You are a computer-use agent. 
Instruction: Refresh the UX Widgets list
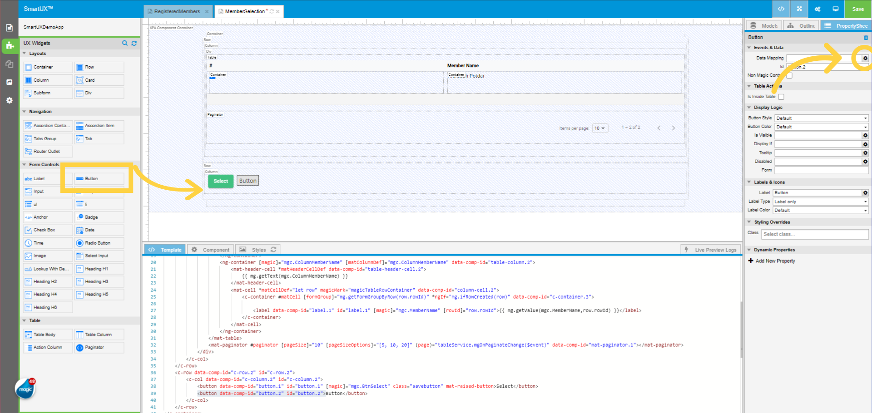point(134,43)
